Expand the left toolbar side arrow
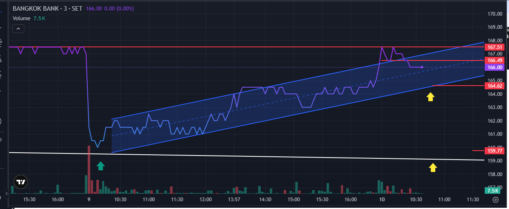Image resolution: width=509 pixels, height=209 pixels. [x=7, y=192]
